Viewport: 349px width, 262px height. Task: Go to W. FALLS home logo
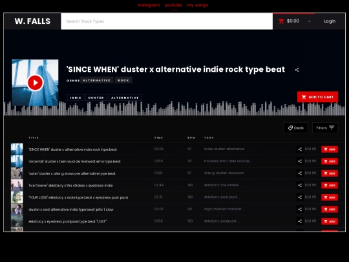pyautogui.click(x=32, y=21)
